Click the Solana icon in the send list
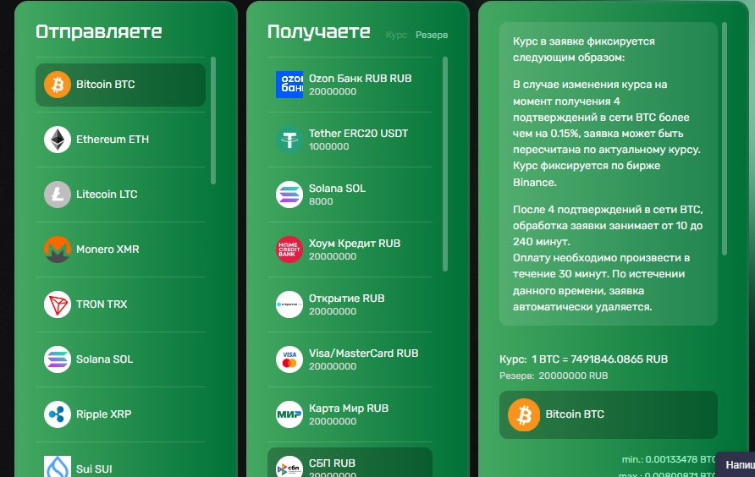 [58, 359]
